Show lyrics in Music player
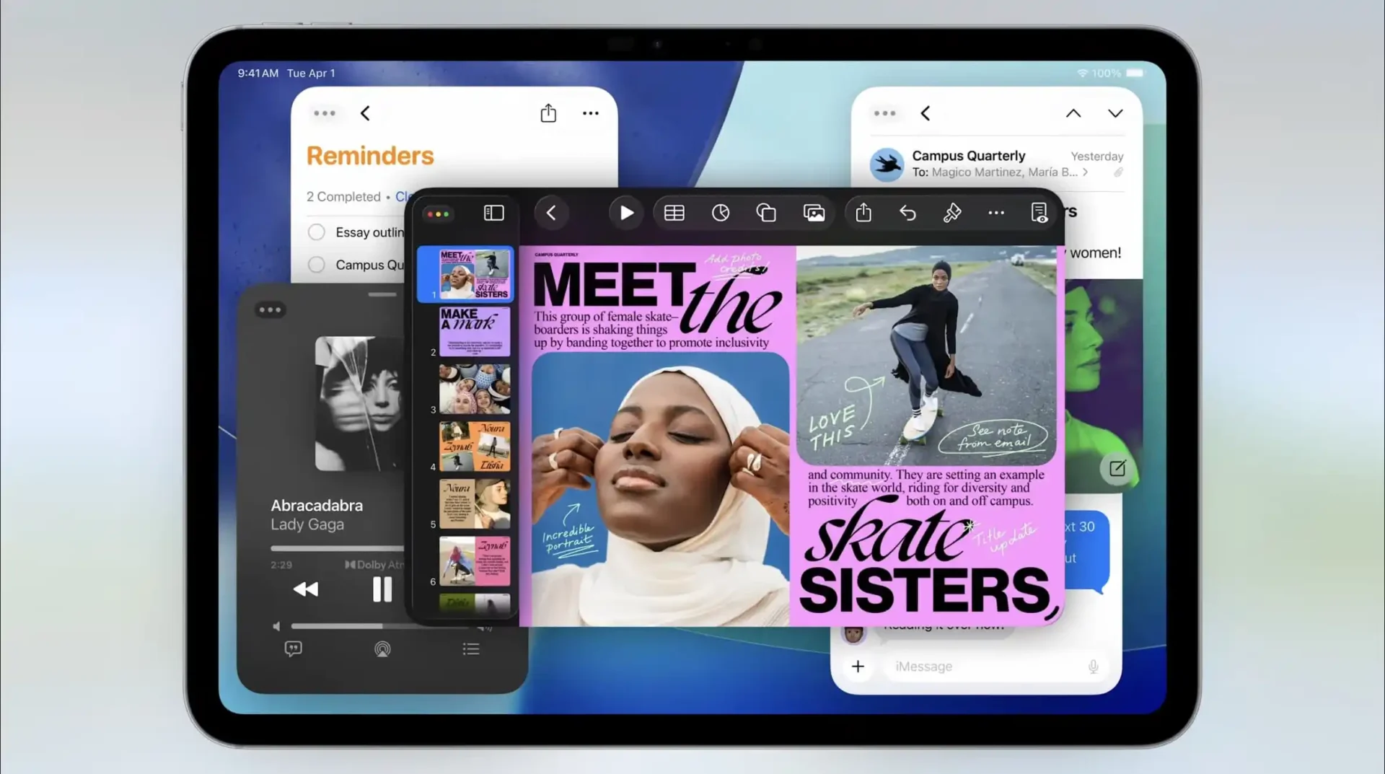Screen dimensions: 1385x774 pos(294,649)
